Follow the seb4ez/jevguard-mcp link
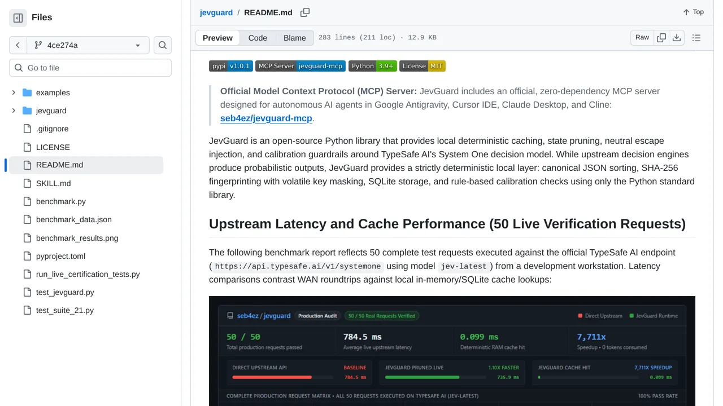This screenshot has width=723, height=406. point(266,118)
